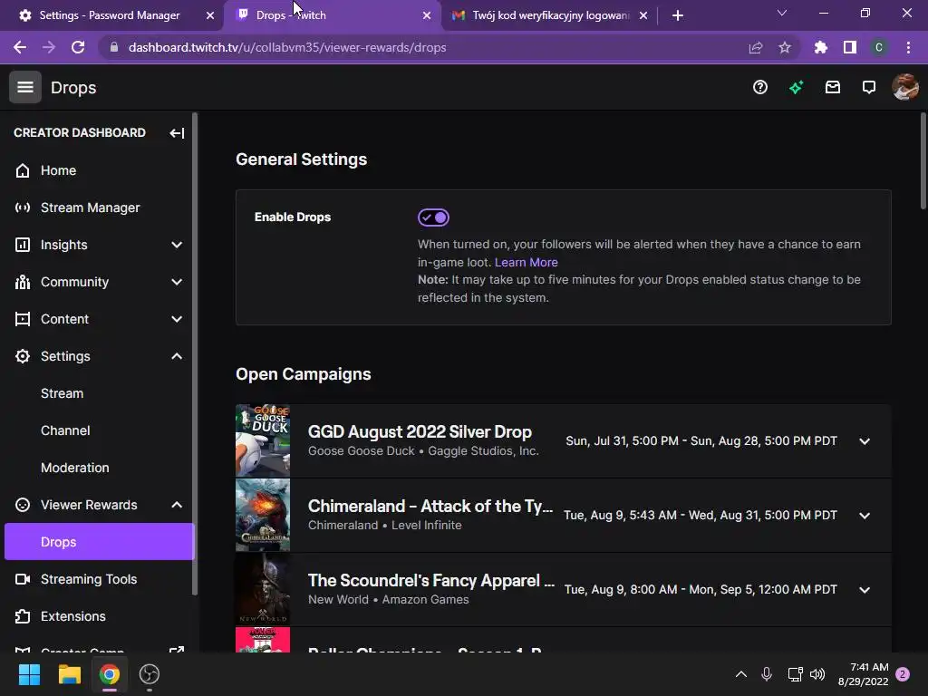
Task: Reload the page with refresh icon
Action: (x=78, y=47)
